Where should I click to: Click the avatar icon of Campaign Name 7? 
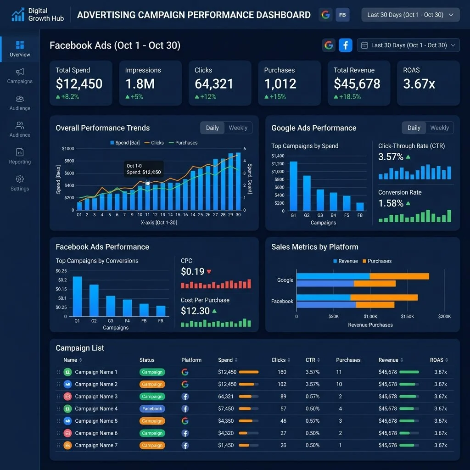pos(68,445)
